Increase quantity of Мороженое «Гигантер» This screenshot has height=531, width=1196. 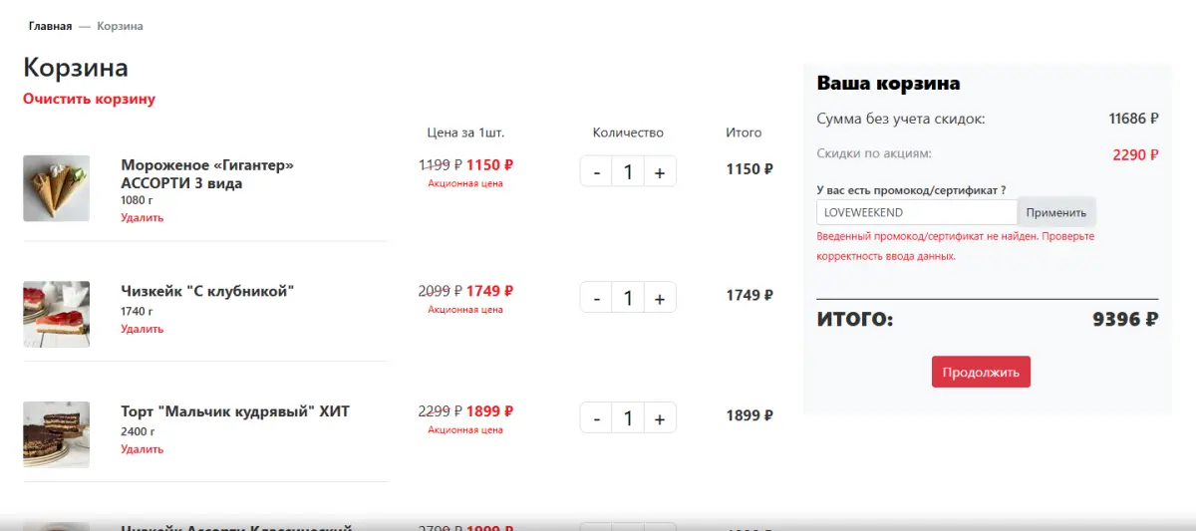660,171
